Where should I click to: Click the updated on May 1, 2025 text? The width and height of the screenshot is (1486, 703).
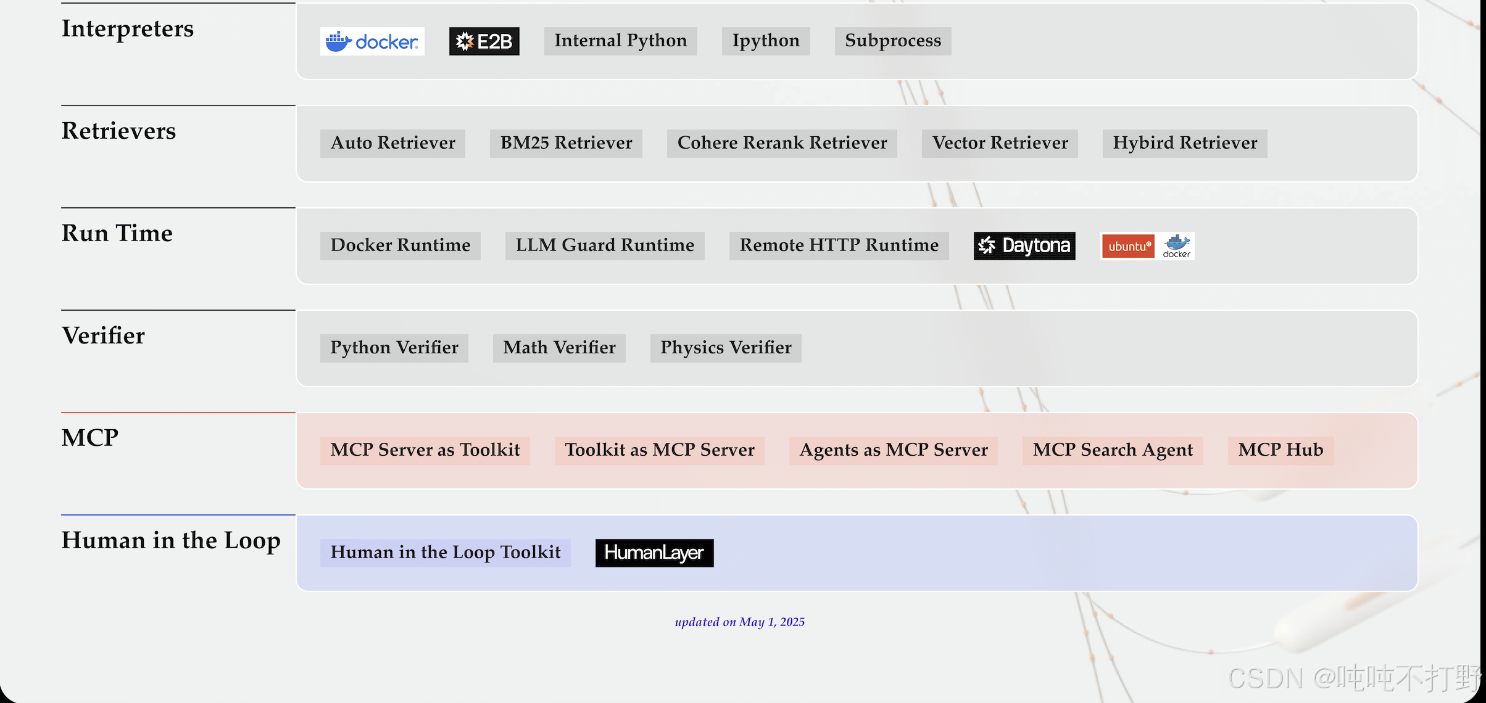(x=739, y=622)
